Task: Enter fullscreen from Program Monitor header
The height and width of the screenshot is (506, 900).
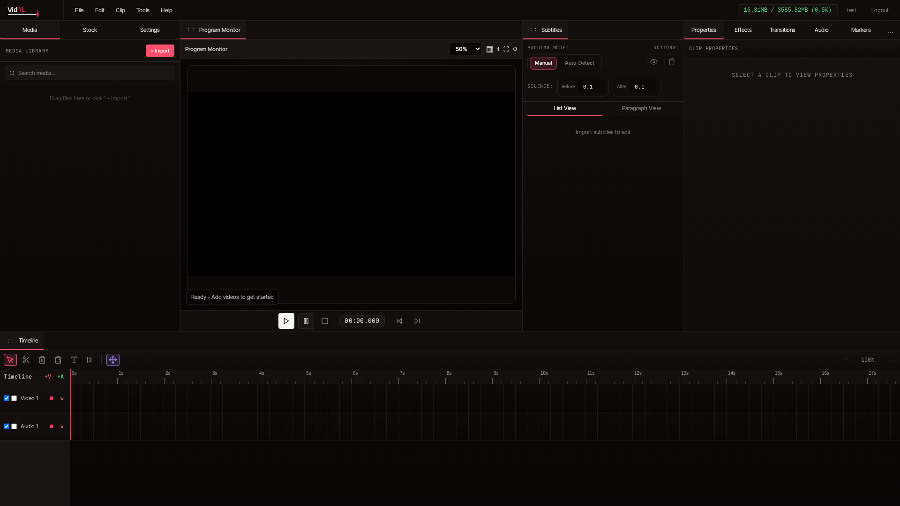Action: (x=506, y=49)
